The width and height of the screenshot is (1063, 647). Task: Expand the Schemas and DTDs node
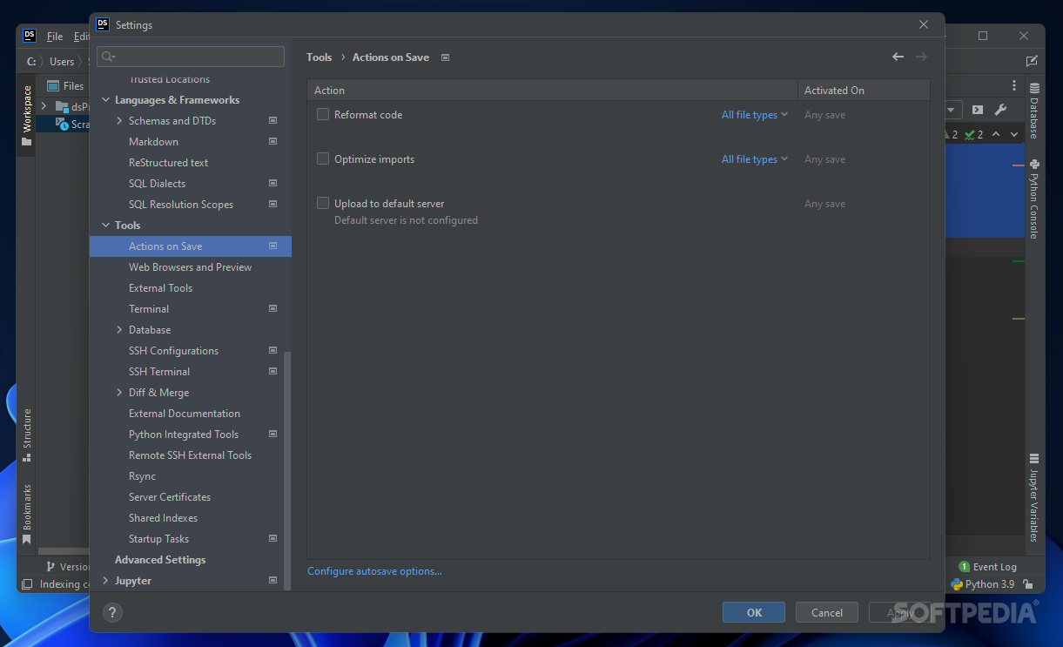[x=119, y=121]
